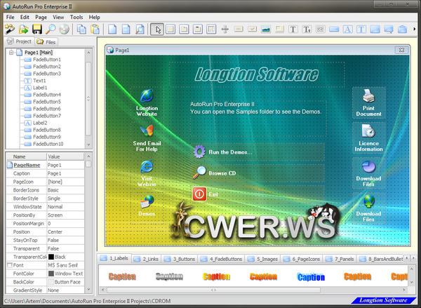Pick the blue Caption label style thumbnail
The image size is (421, 308).
coord(310,277)
